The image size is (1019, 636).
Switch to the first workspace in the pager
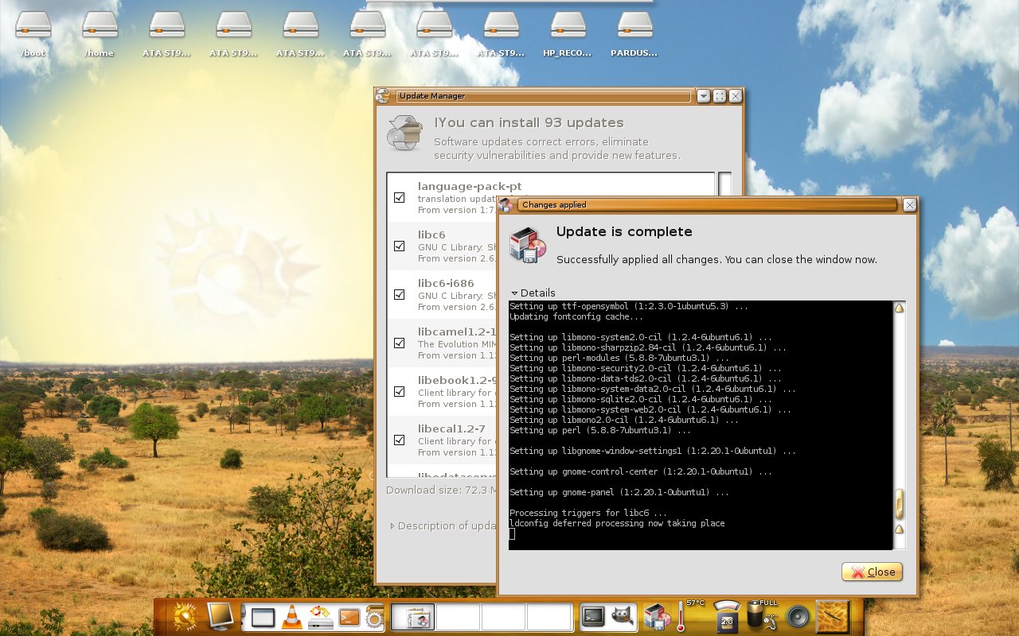click(x=412, y=617)
